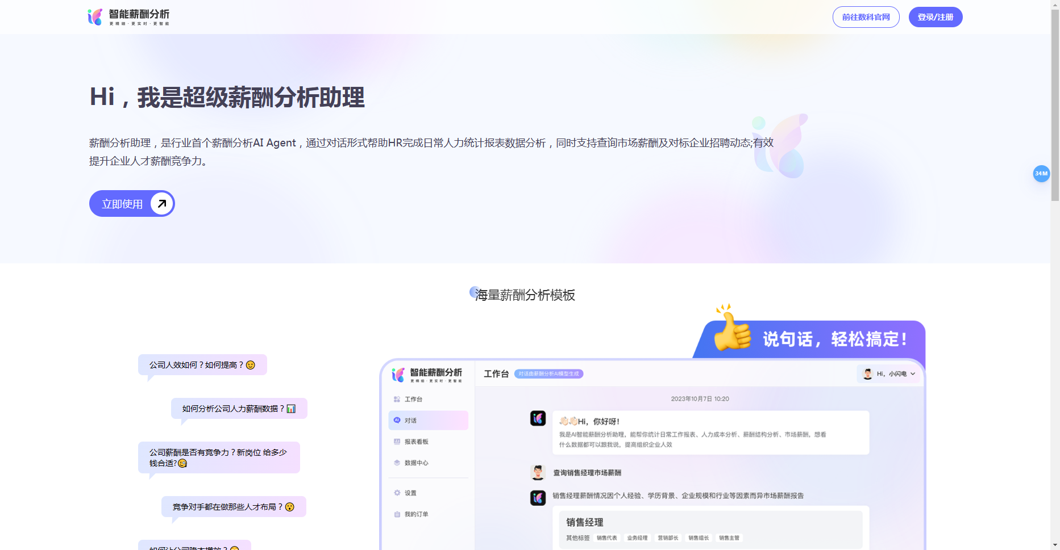Click the 工作台 grid icon in sidebar
The image size is (1060, 550).
pos(397,399)
